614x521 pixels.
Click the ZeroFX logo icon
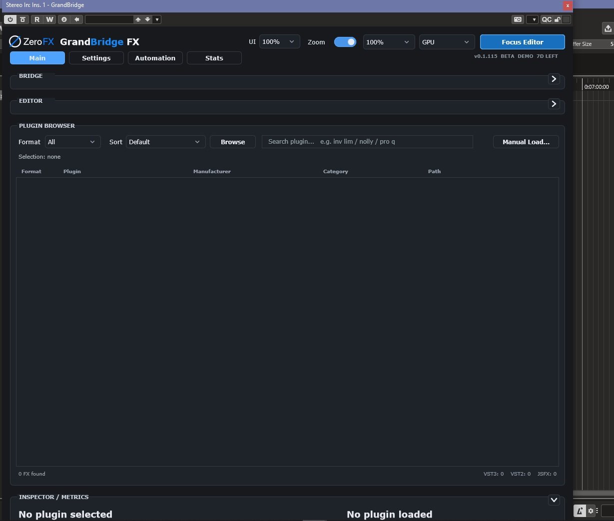click(x=15, y=41)
